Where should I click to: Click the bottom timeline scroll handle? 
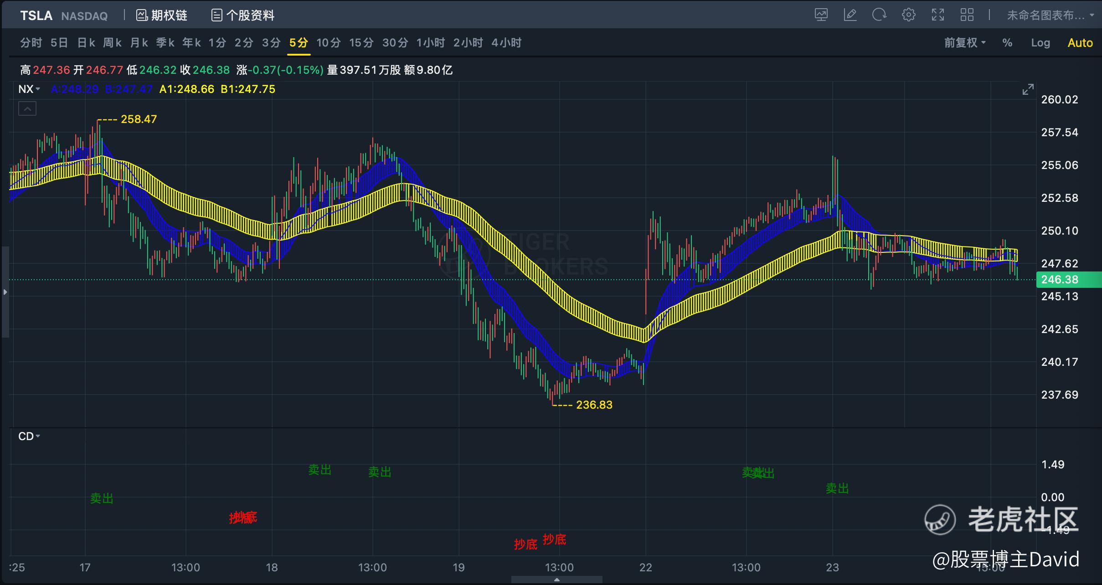pos(556,580)
